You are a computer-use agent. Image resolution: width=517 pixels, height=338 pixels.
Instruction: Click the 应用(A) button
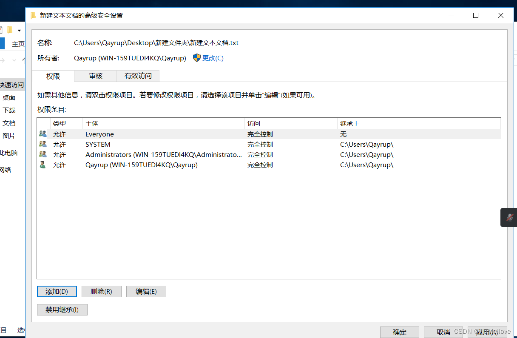coord(487,332)
